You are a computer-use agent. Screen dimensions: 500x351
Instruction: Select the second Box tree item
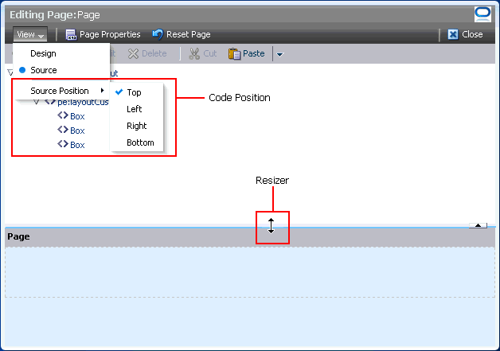point(77,131)
